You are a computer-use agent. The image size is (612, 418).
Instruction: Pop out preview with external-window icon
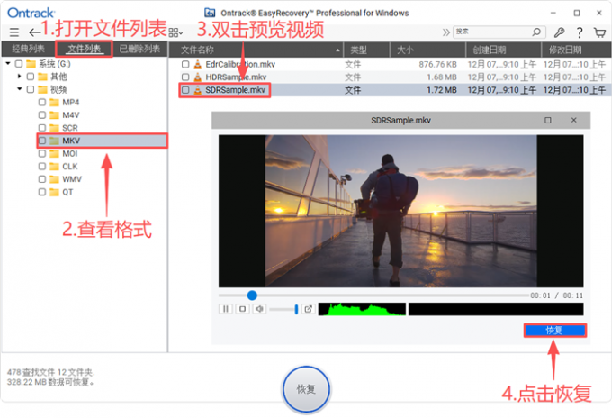pyautogui.click(x=308, y=309)
